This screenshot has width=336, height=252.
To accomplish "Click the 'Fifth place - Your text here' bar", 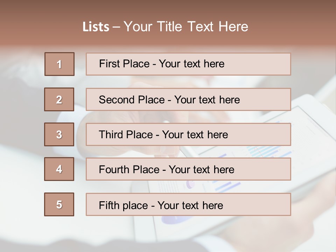I will pos(188,204).
